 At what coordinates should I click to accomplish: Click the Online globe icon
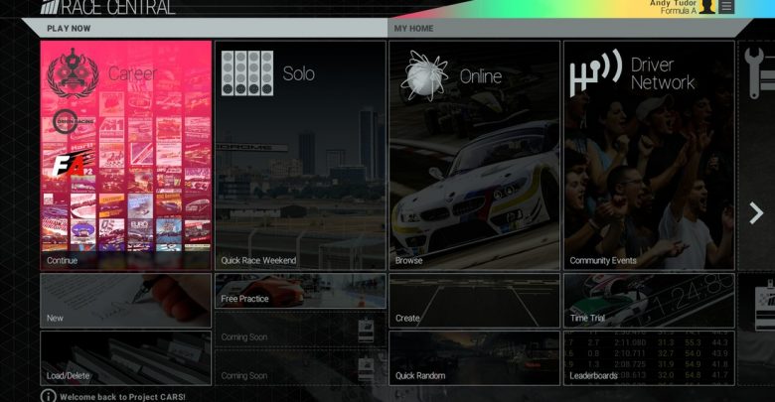click(424, 75)
